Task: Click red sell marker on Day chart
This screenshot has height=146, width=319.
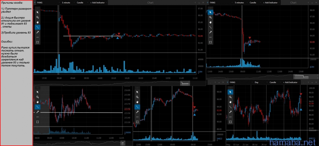Action: pos(301,94)
